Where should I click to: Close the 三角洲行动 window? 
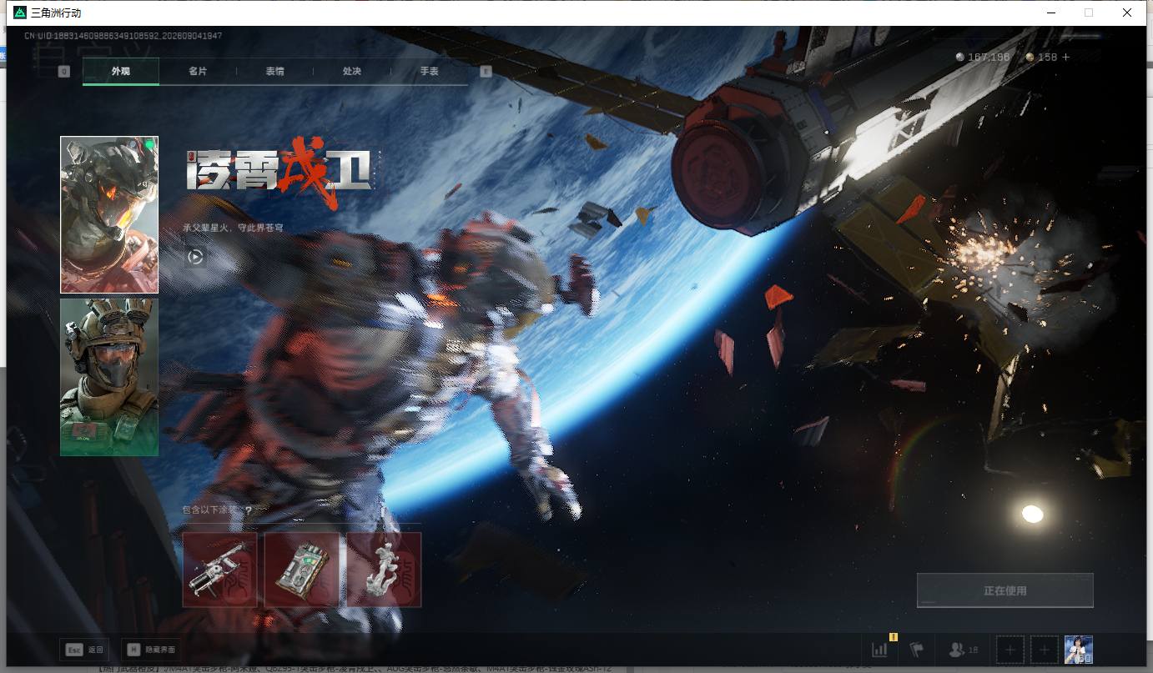[1127, 13]
